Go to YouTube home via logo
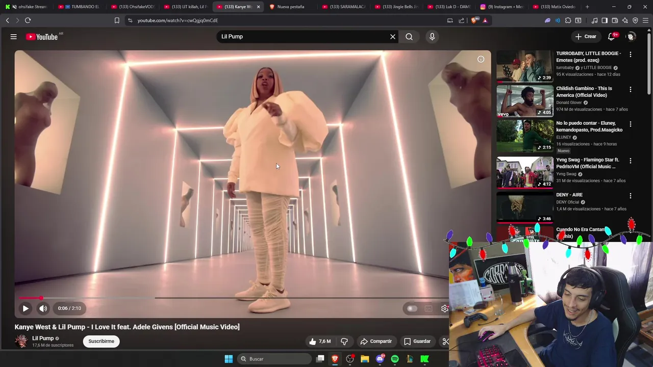The height and width of the screenshot is (367, 653). [42, 37]
